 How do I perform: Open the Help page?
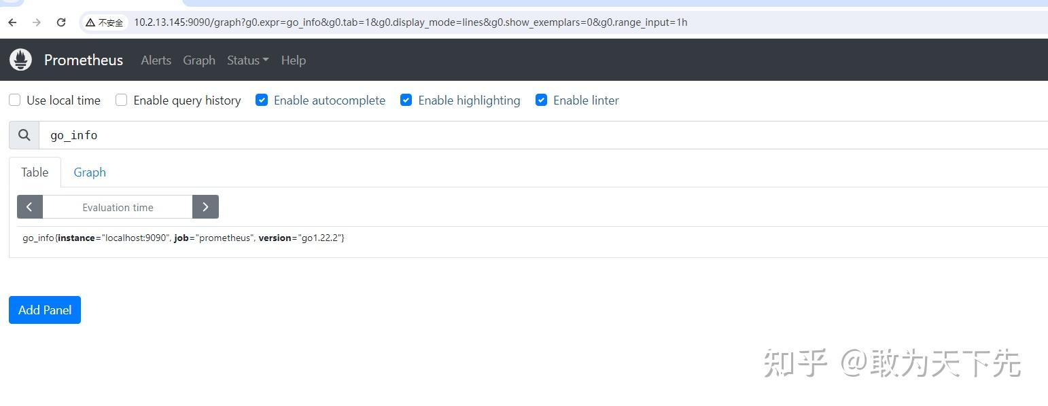pos(293,60)
